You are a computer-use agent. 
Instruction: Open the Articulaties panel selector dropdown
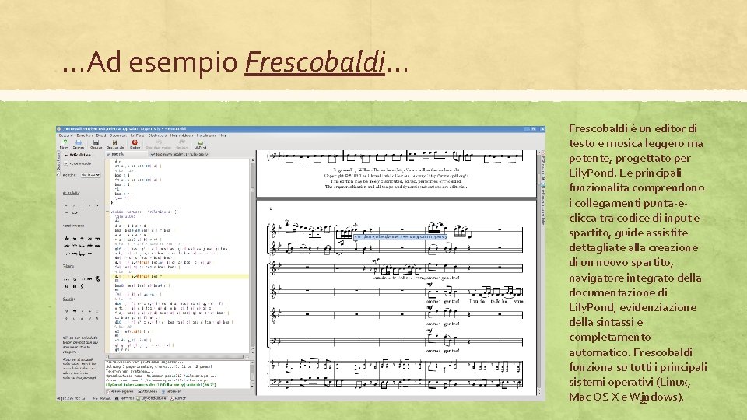(78, 156)
